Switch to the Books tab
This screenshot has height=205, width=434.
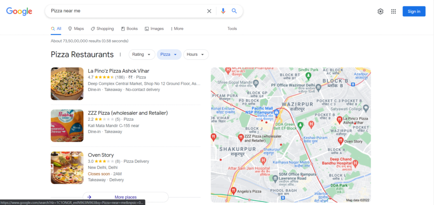click(x=129, y=29)
